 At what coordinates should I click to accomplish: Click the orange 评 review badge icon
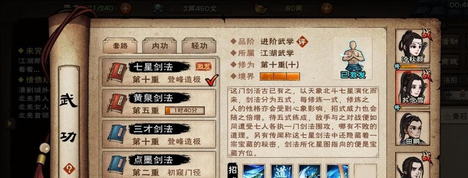coord(302,42)
